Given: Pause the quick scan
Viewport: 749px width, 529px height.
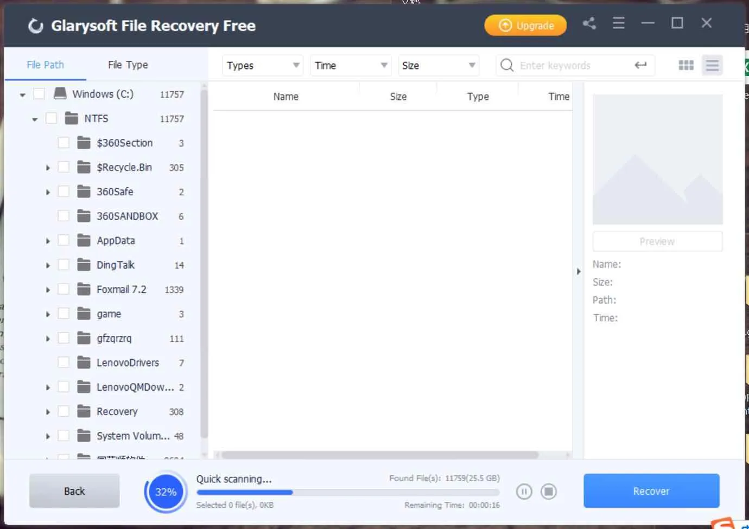Looking at the screenshot, I should pyautogui.click(x=524, y=491).
